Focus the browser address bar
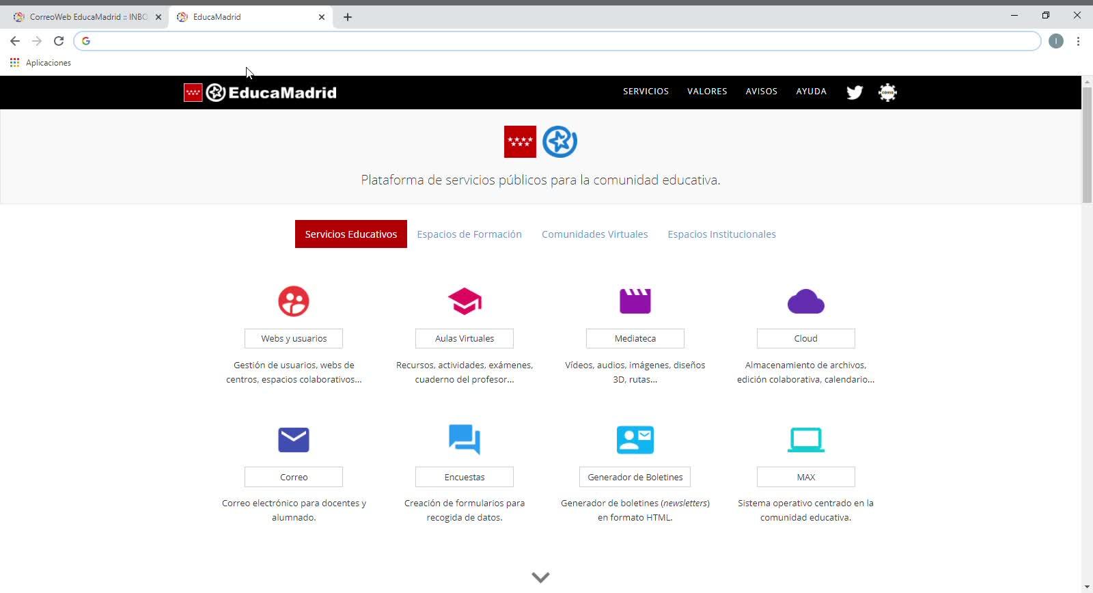The width and height of the screenshot is (1093, 593). pos(557,41)
